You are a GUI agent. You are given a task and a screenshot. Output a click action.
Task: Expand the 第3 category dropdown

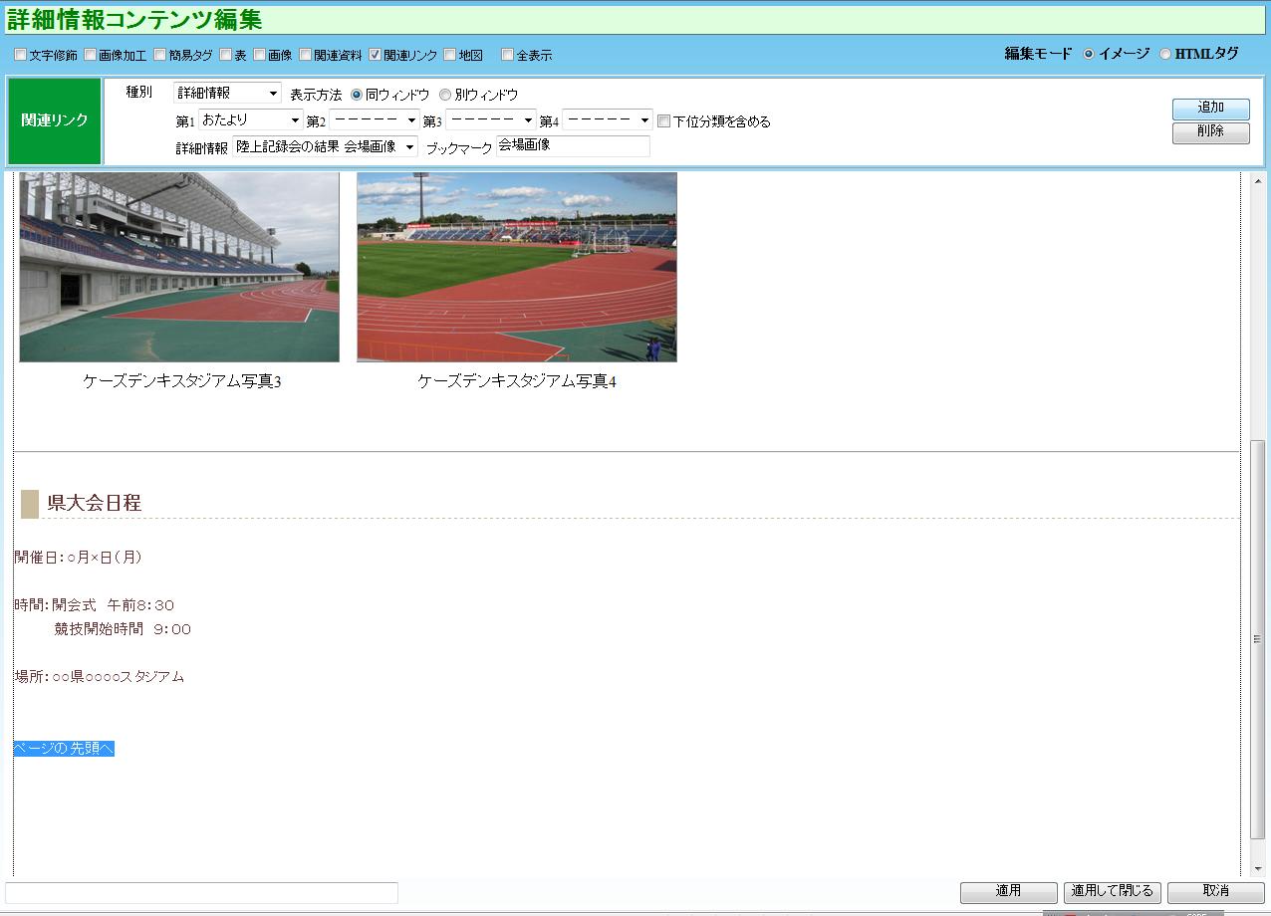[491, 120]
